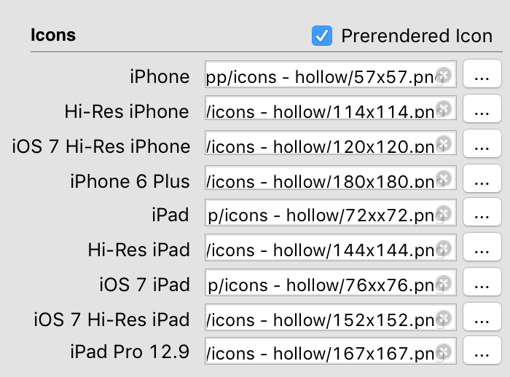Clear the iPad icon path field
This screenshot has width=510, height=377.
(x=445, y=214)
